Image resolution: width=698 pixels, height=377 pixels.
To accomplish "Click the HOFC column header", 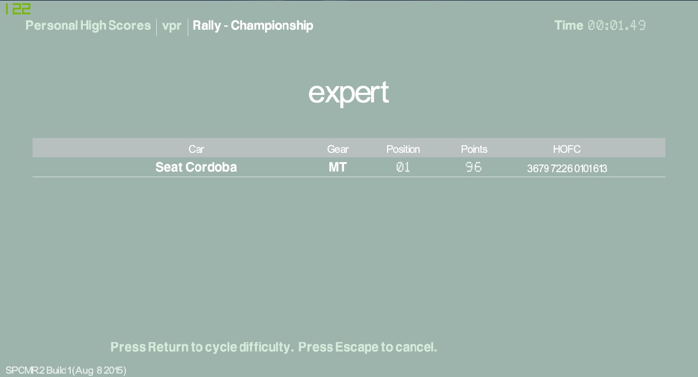I will tap(567, 149).
